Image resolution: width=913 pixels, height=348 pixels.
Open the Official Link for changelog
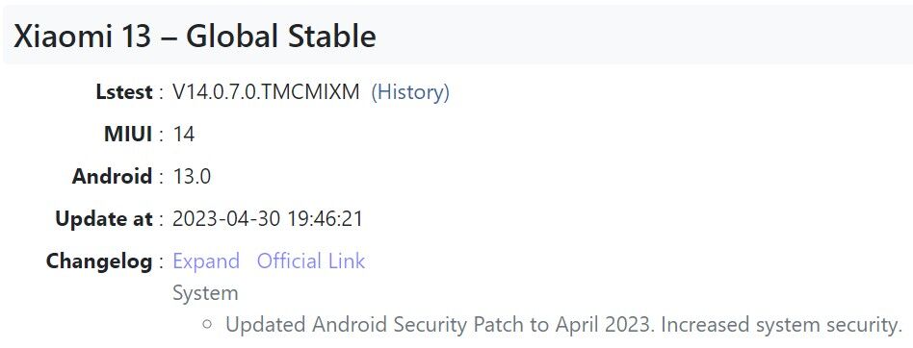(x=311, y=261)
